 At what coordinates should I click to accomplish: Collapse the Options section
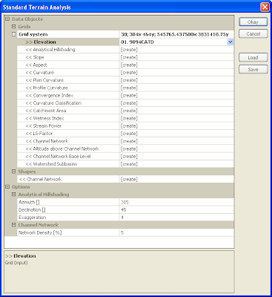click(7, 187)
